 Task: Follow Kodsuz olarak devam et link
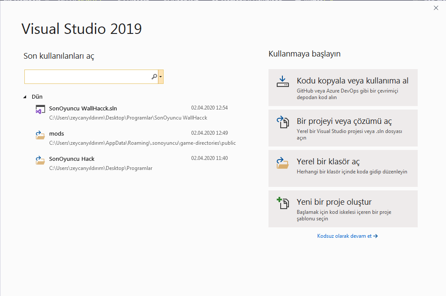click(347, 236)
